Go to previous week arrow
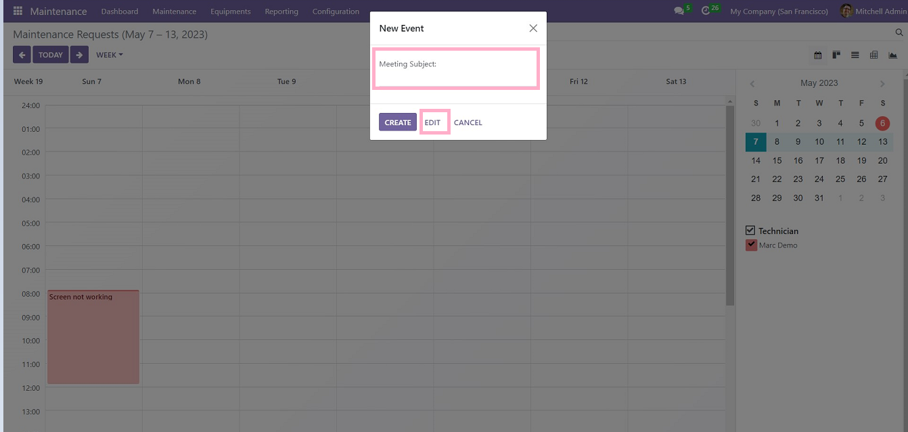 (22, 55)
